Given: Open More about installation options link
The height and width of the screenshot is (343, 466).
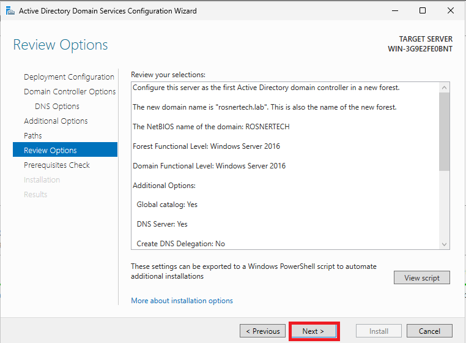Looking at the screenshot, I should 182,301.
